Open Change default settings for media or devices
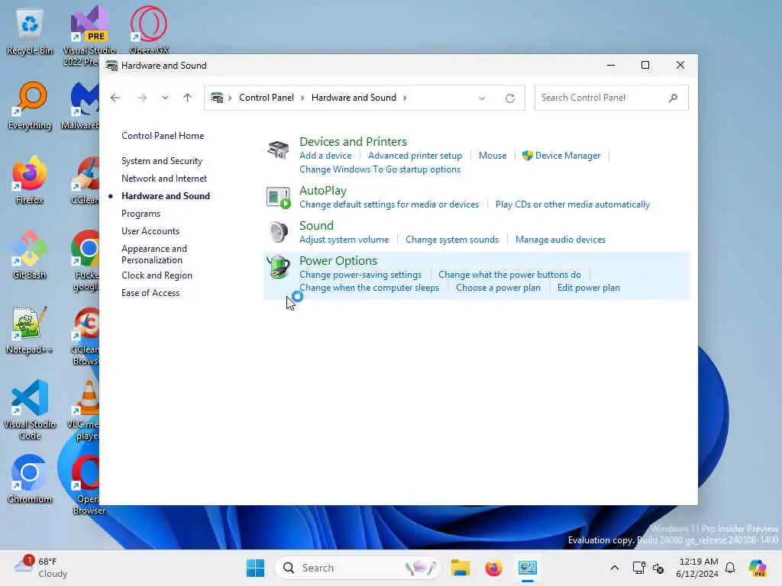The height and width of the screenshot is (586, 782). 389,204
